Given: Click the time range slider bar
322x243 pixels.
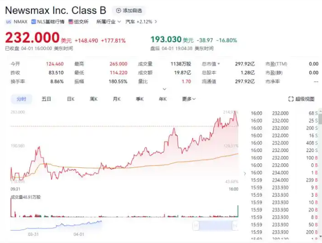Looking at the screenshot, I should coord(215,226).
